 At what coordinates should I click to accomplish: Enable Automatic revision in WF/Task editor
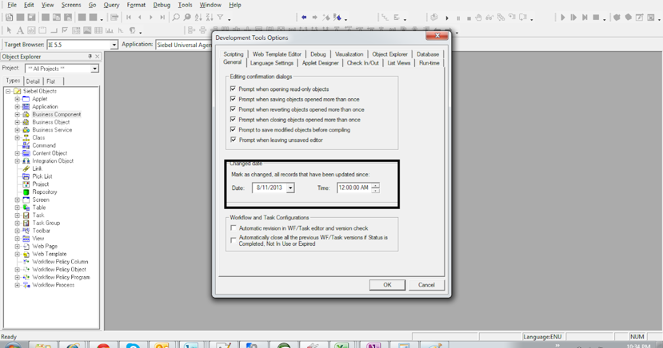click(x=233, y=228)
